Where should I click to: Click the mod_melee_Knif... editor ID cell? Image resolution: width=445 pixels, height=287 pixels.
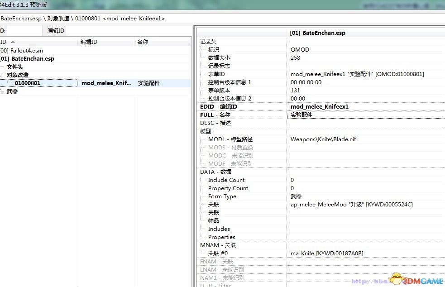(106, 83)
